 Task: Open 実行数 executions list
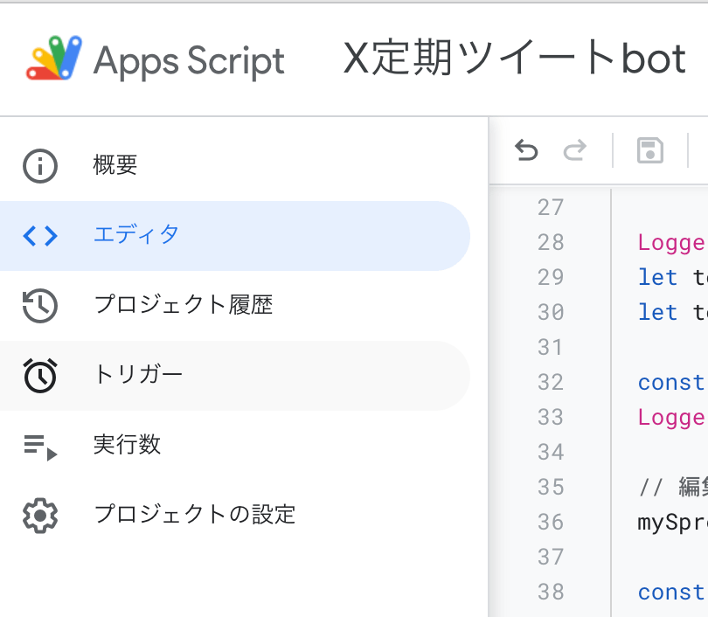click(235, 446)
